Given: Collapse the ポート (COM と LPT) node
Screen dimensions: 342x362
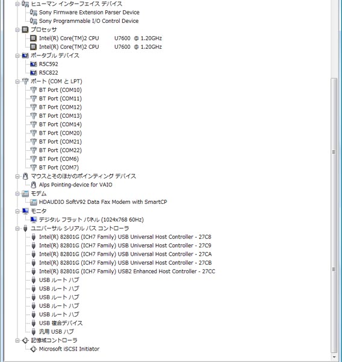Looking at the screenshot, I should point(17,81).
